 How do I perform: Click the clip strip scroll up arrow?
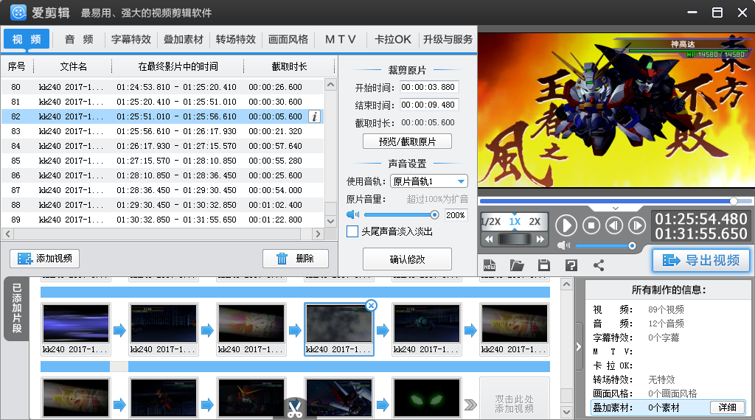coord(567,284)
